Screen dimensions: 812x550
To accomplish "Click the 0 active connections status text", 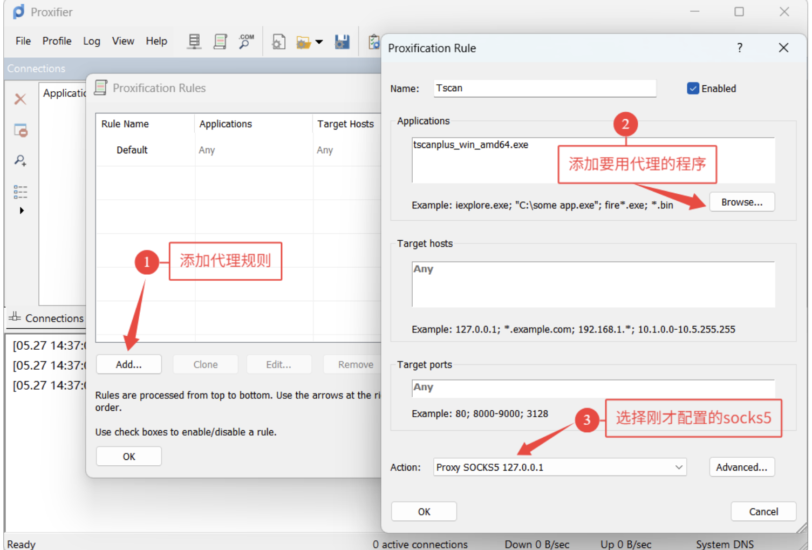I will [x=420, y=544].
